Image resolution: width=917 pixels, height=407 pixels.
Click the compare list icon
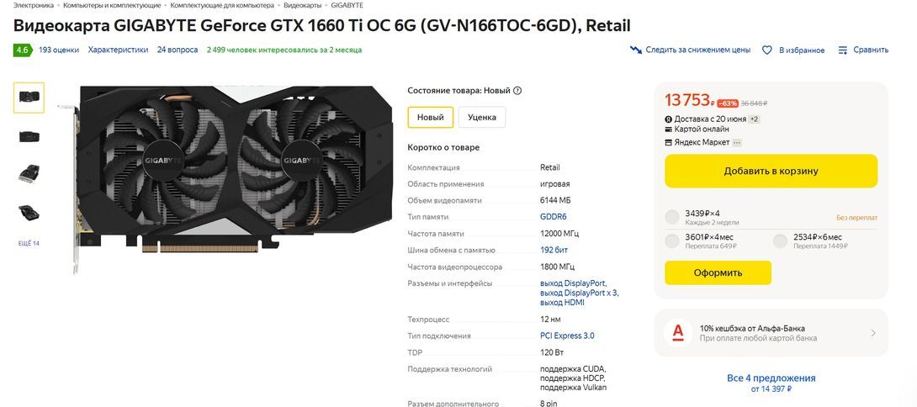[843, 50]
